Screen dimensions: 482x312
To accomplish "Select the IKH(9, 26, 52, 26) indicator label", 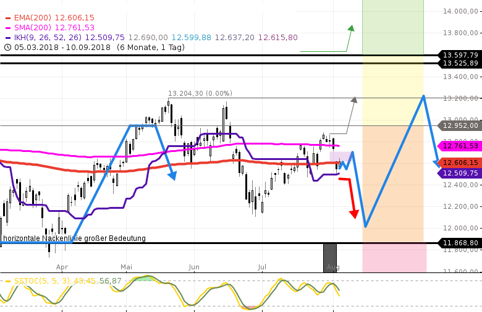I will click(x=48, y=38).
